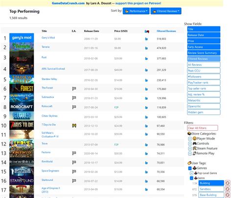232x198 pixels.
Task: Expand the Player Mode category
Action: 190,139
